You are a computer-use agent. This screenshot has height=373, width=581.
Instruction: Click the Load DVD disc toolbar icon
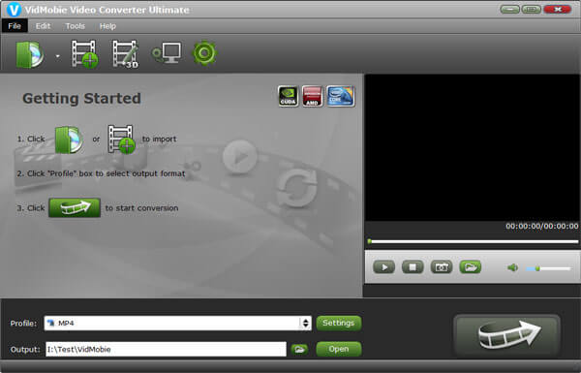[30, 54]
